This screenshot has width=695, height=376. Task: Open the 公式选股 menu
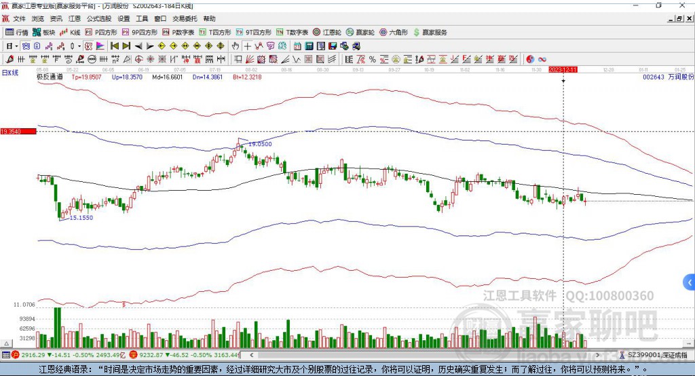pos(99,18)
